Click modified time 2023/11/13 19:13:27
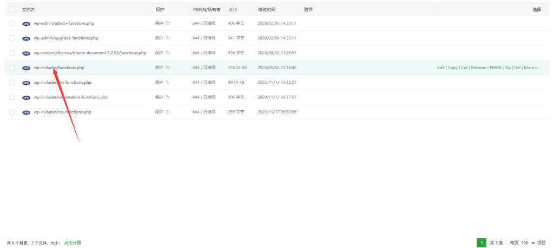Viewport: 554px width, 248px height. [277, 83]
